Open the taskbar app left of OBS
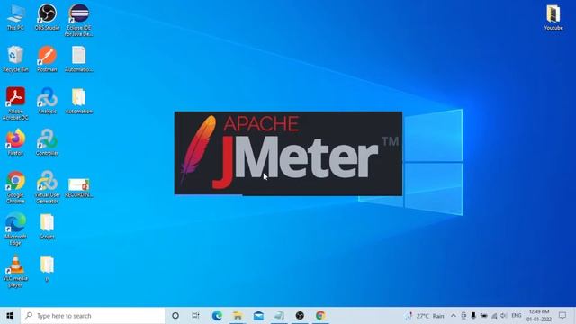Viewport: 576px width, 324px height. [279, 316]
